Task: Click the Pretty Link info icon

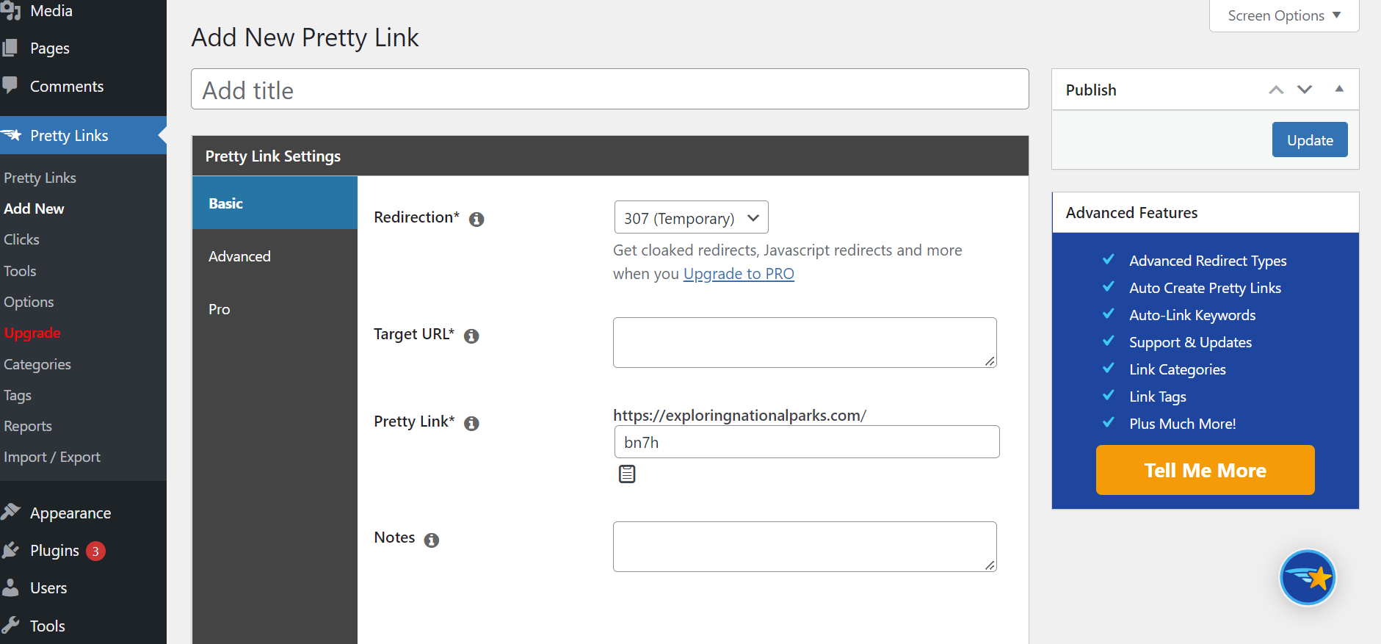Action: coord(471,423)
